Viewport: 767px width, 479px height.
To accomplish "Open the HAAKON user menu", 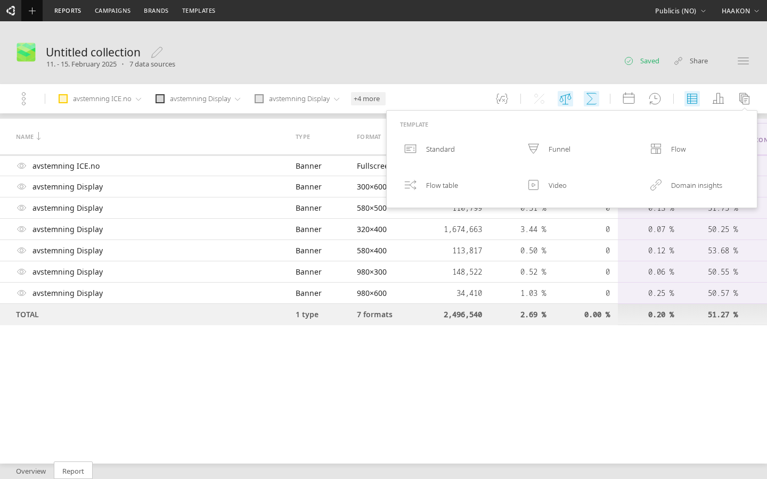I will click(x=740, y=11).
